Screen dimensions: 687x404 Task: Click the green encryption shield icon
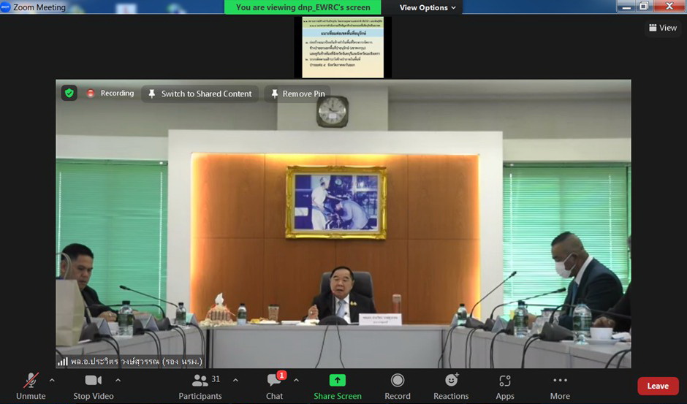[x=69, y=94]
